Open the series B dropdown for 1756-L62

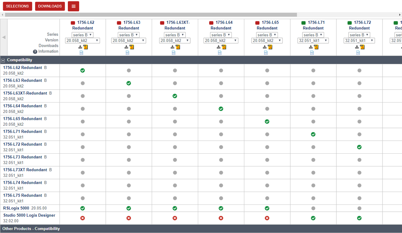click(x=83, y=35)
